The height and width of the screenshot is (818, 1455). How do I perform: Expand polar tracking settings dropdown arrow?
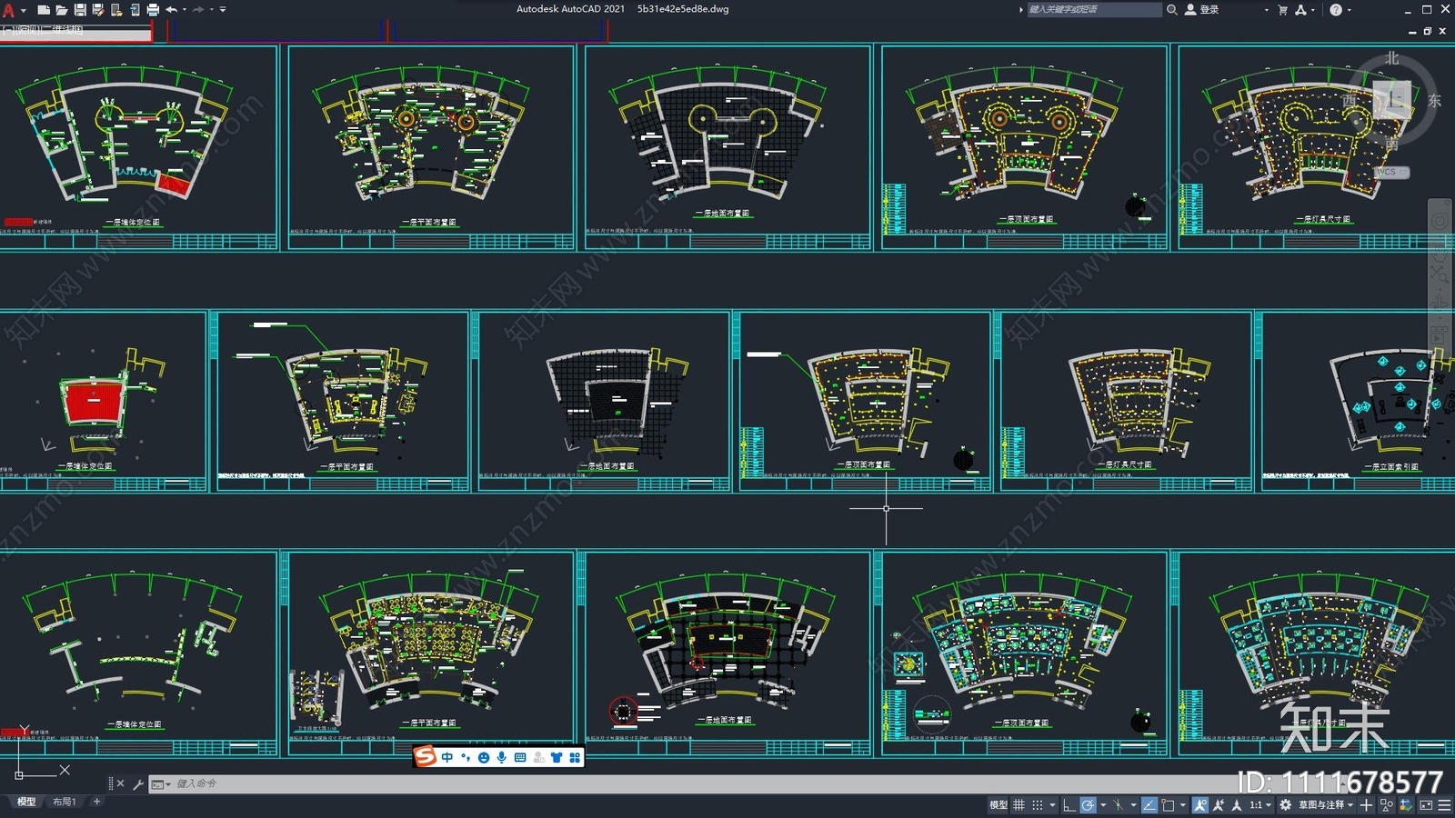click(1103, 804)
